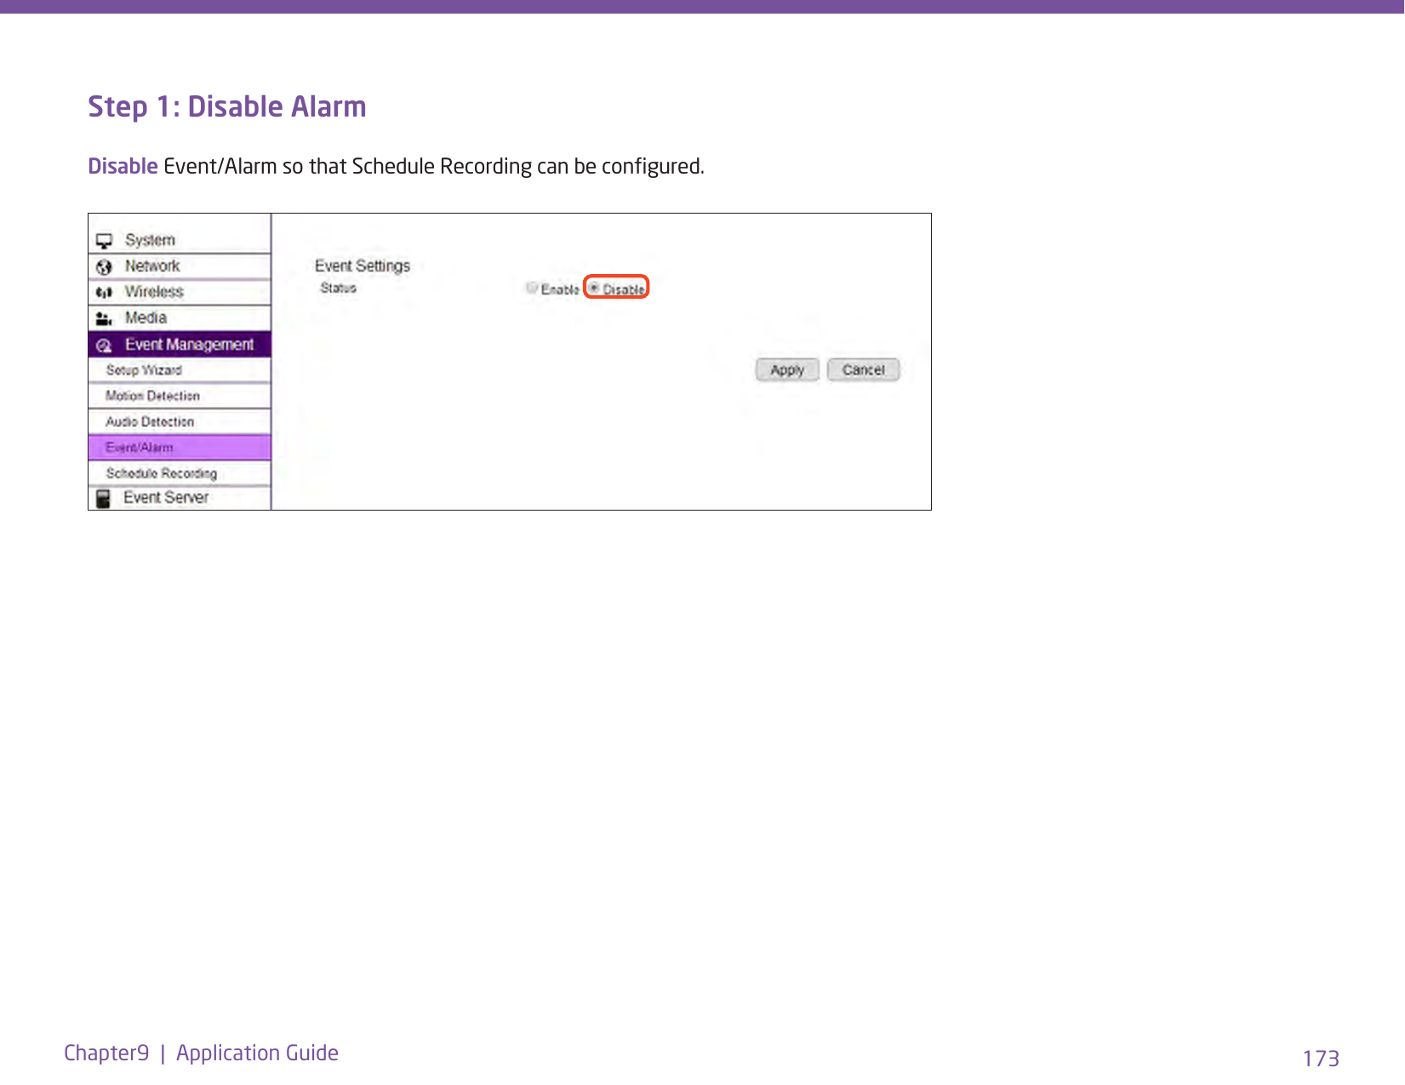Viewport: 1405px width, 1085px height.
Task: Click the Network globe icon
Action: (105, 267)
